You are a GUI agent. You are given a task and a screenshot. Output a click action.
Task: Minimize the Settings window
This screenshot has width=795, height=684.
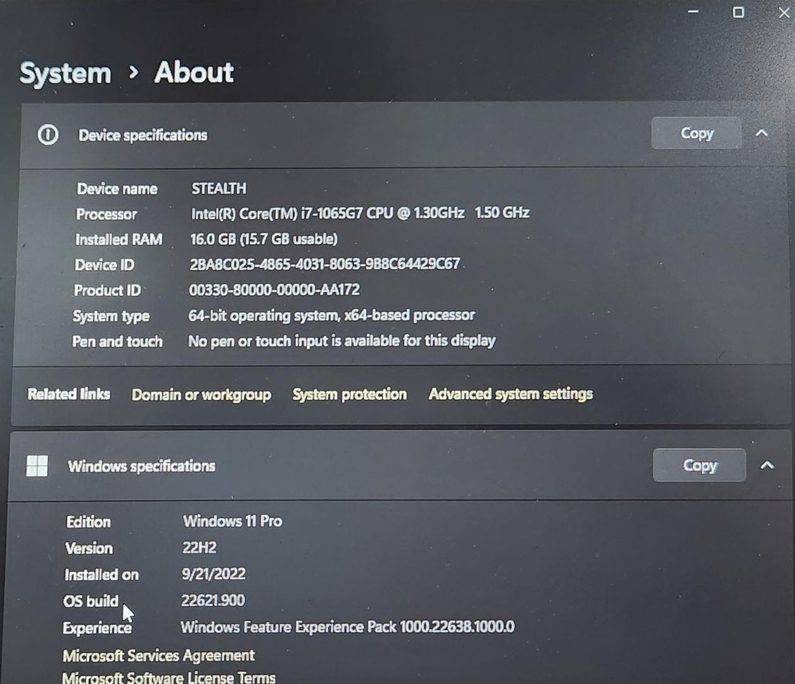(694, 12)
